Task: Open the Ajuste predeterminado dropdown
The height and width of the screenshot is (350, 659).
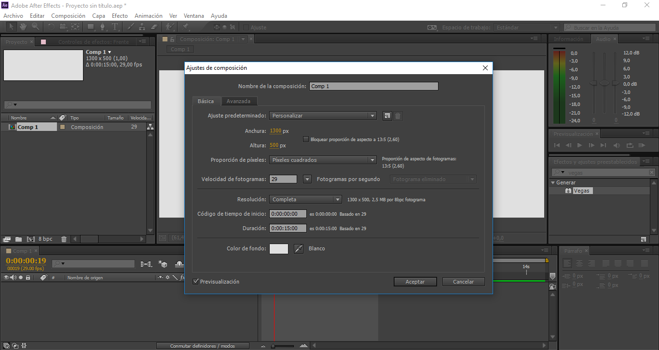Action: [323, 116]
